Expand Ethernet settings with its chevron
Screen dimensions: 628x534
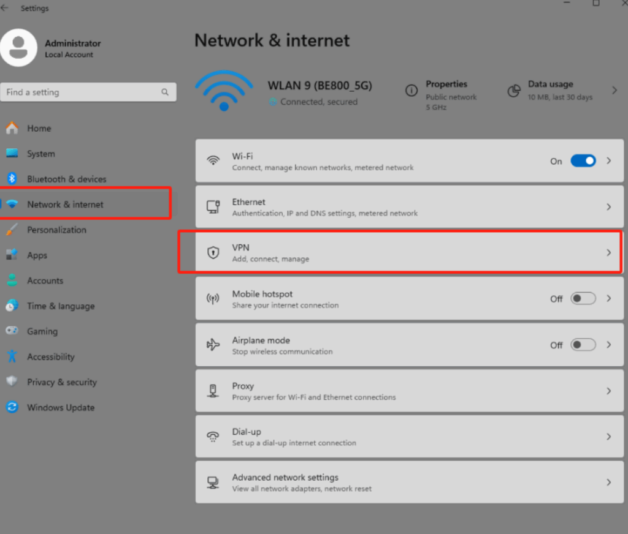pos(609,207)
